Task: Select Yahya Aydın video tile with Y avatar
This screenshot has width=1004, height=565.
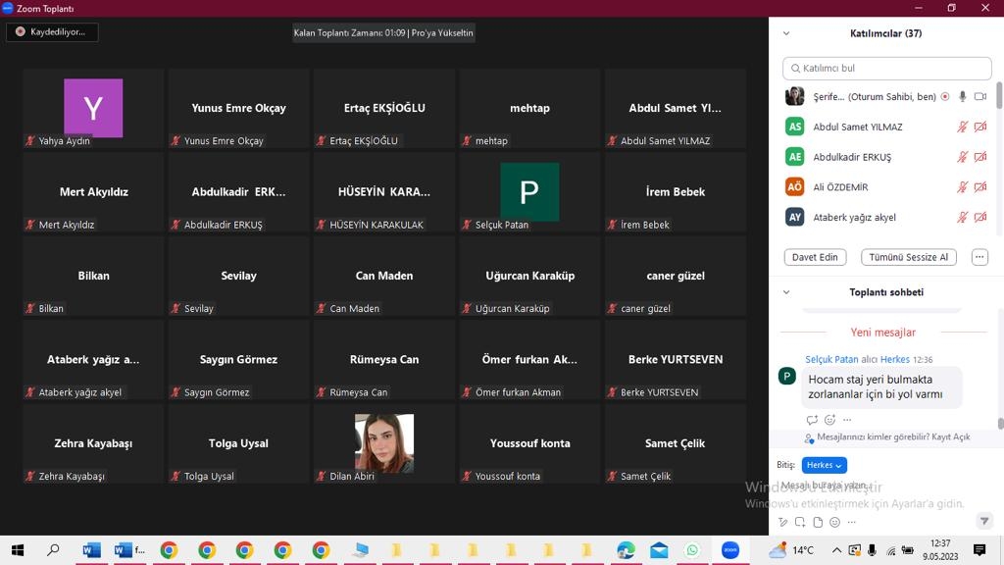Action: pyautogui.click(x=93, y=108)
